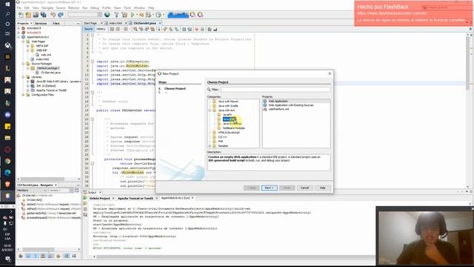Switch to the Start Page tab
474x267 pixels.
[x=90, y=23]
